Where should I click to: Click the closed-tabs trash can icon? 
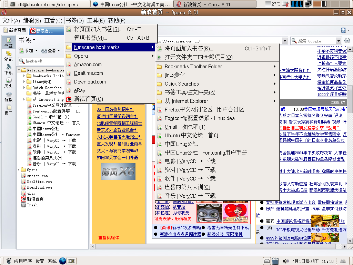coord(343,30)
